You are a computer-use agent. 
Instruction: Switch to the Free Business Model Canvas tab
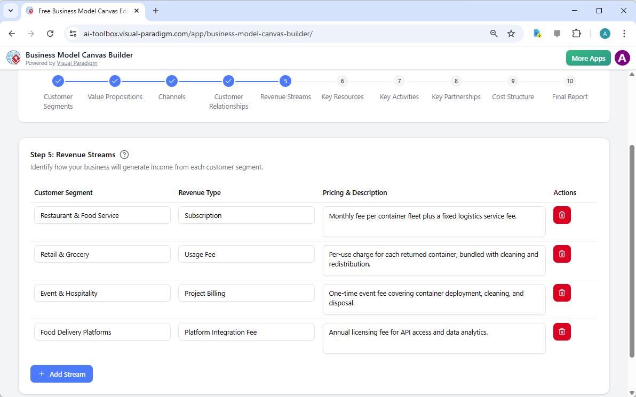point(80,11)
